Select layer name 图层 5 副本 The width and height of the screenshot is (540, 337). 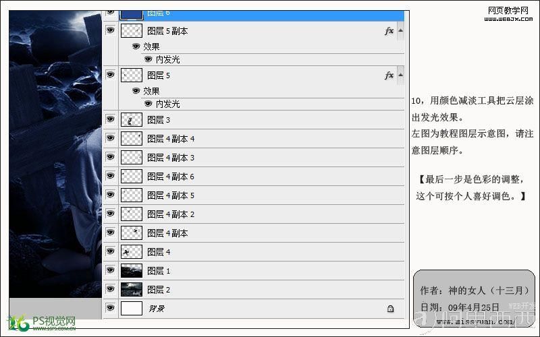click(x=167, y=31)
